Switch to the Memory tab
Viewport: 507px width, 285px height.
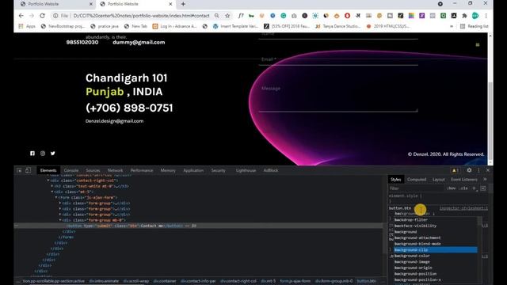click(168, 170)
